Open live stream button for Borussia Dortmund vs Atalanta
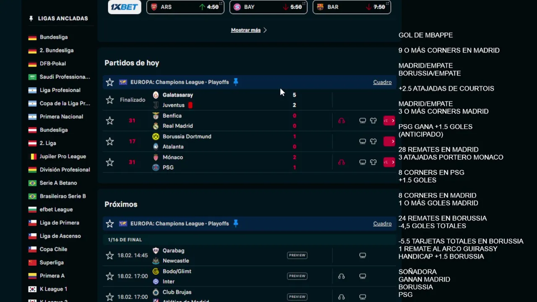 pos(389,141)
